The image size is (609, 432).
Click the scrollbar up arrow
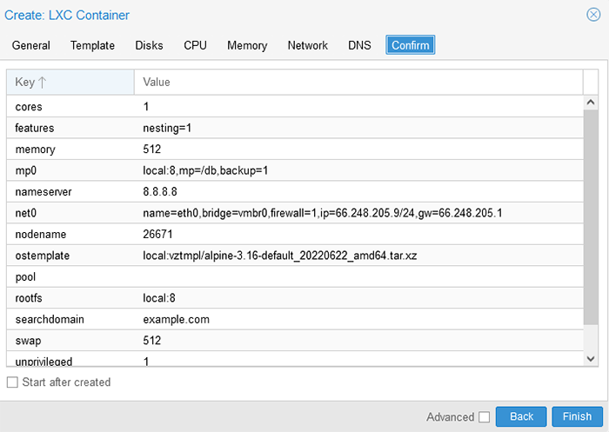pos(591,103)
